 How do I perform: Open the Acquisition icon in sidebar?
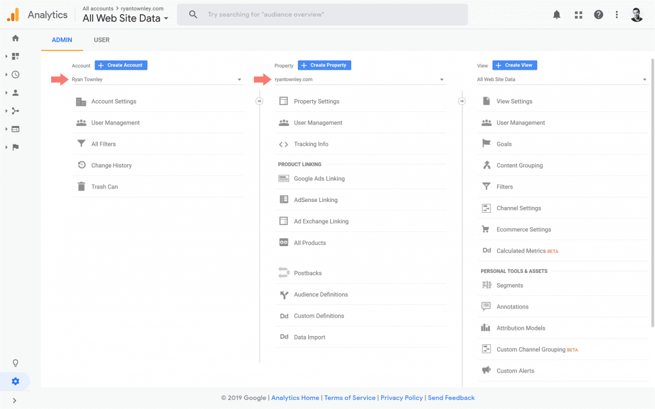pos(15,111)
